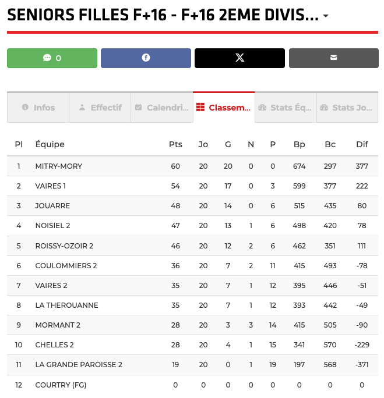This screenshot has height=398, width=384.
Task: Open the Calendrier tab
Action: click(x=162, y=108)
